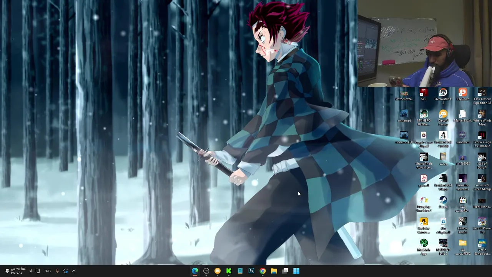Screen dimensions: 492x277
Task: Open the green K app on taskbar
Action: [229, 271]
